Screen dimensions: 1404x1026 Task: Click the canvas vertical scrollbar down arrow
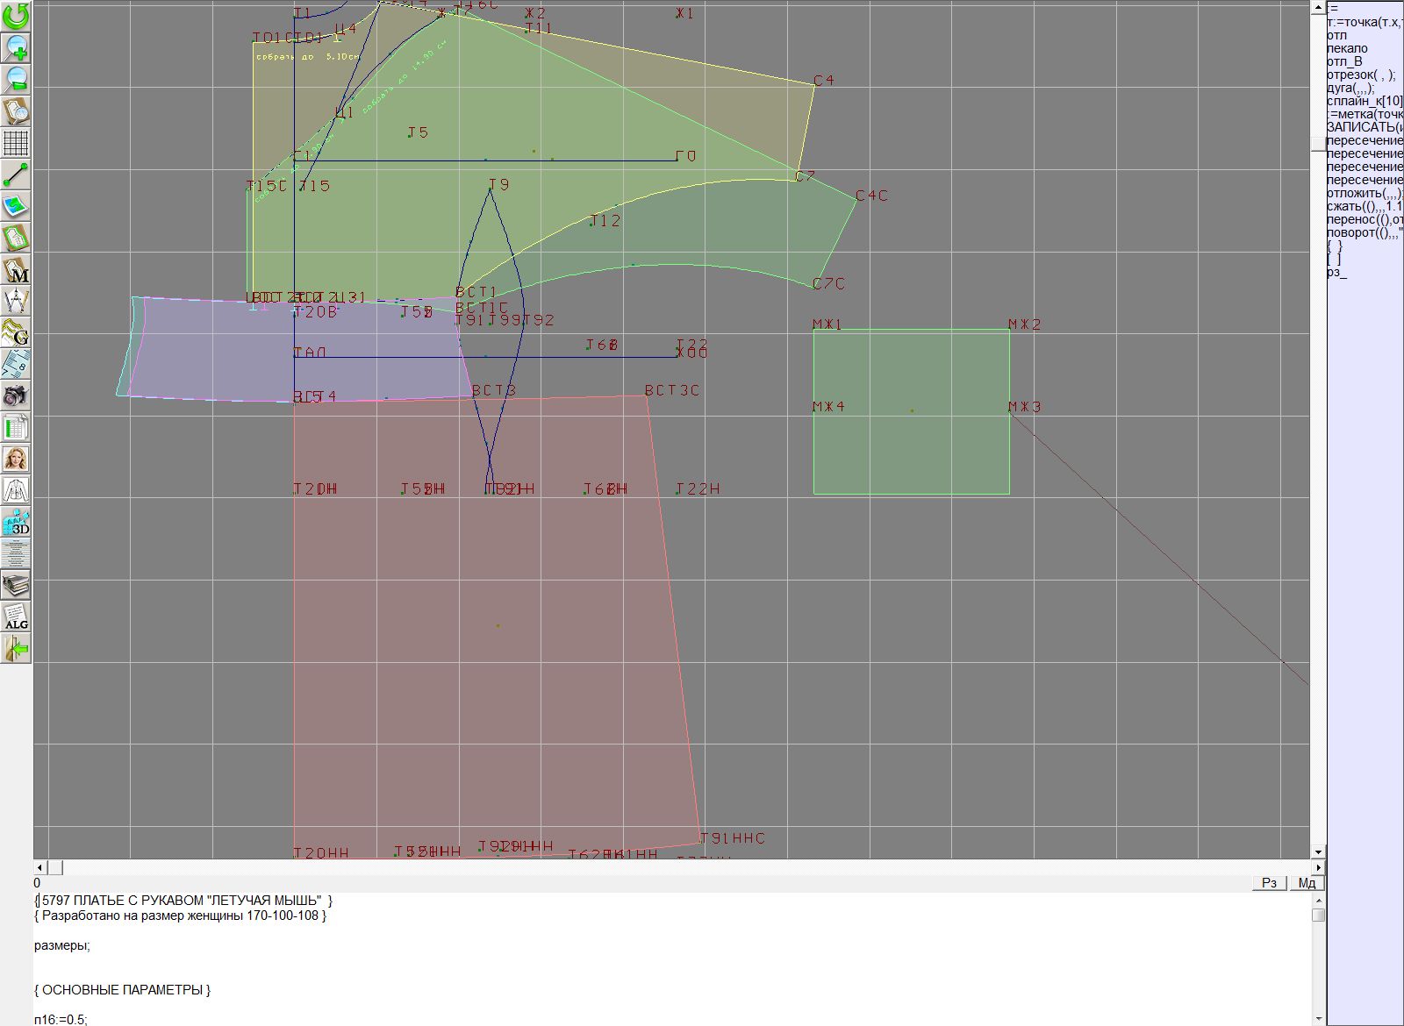coord(1317,851)
